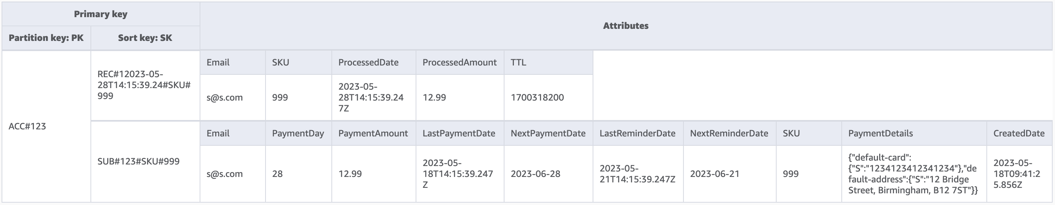Screen dimensions: 1055x205
Task: Click the NextReminderDate value 2023-06-21
Action: click(715, 174)
